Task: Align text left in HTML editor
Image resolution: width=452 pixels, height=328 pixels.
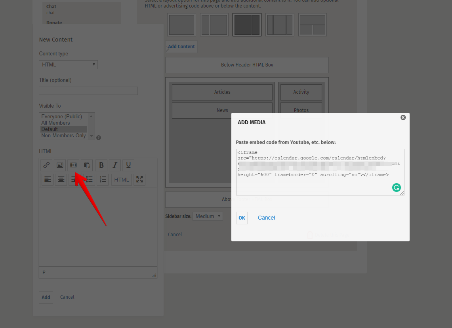Action: click(48, 179)
